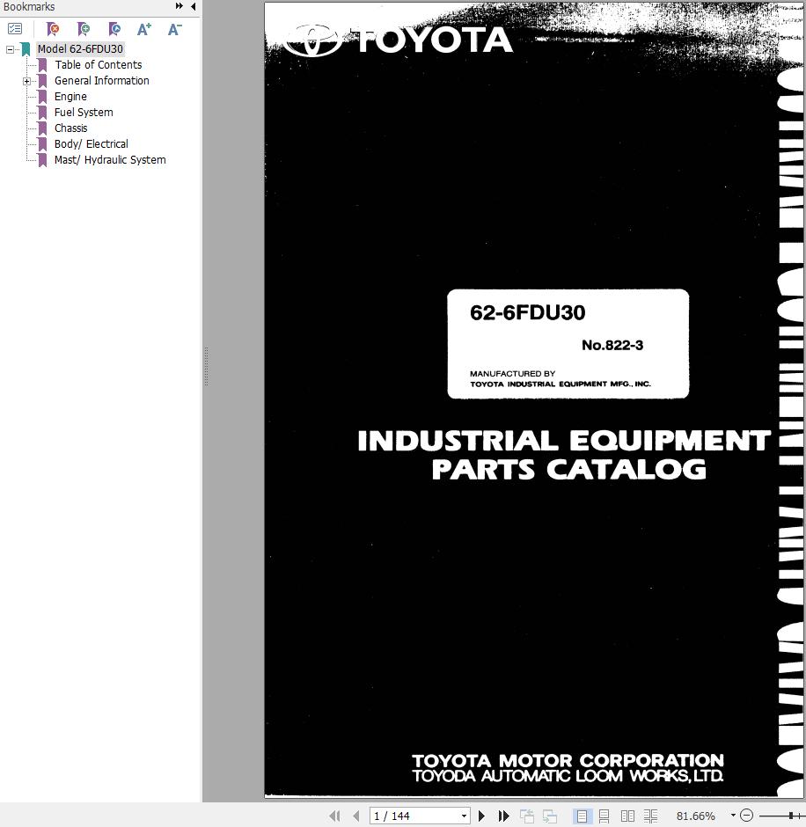Go to previous view
Viewport: 806px width, 827px height.
(x=527, y=816)
